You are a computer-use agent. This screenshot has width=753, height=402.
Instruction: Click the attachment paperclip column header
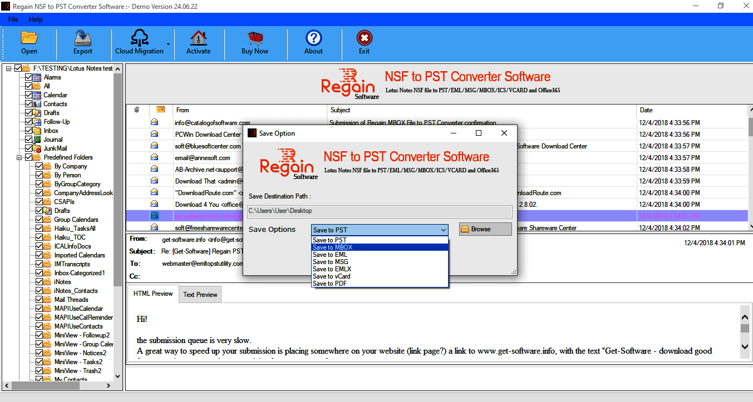point(136,110)
